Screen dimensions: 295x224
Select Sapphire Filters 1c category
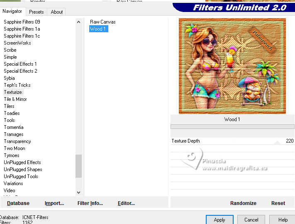pos(22,36)
